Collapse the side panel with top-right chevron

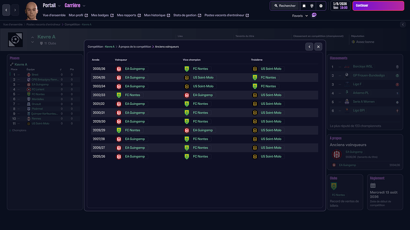click(x=403, y=24)
